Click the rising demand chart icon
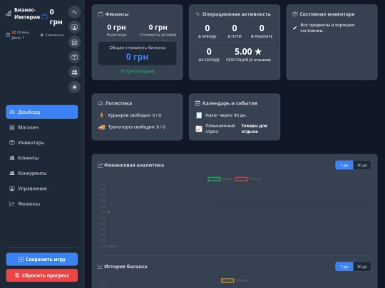The image size is (385, 288). click(199, 129)
